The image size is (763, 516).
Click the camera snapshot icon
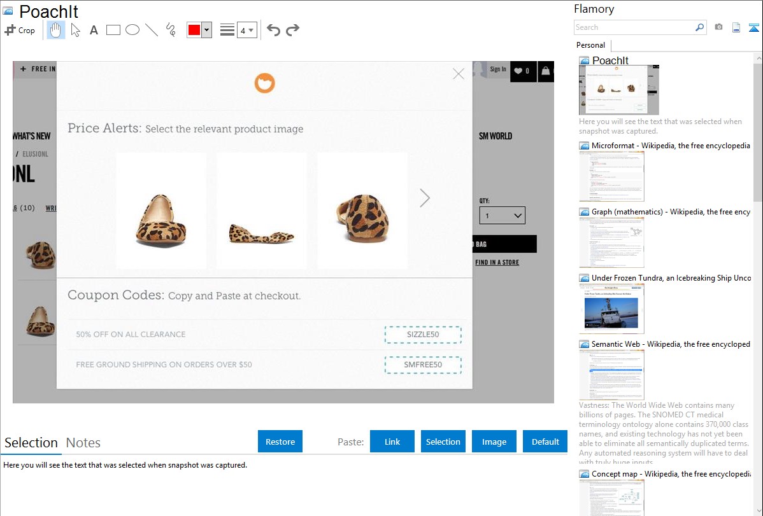point(718,27)
